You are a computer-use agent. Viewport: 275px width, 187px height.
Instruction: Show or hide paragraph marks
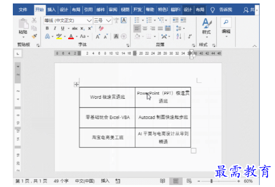[190, 37]
